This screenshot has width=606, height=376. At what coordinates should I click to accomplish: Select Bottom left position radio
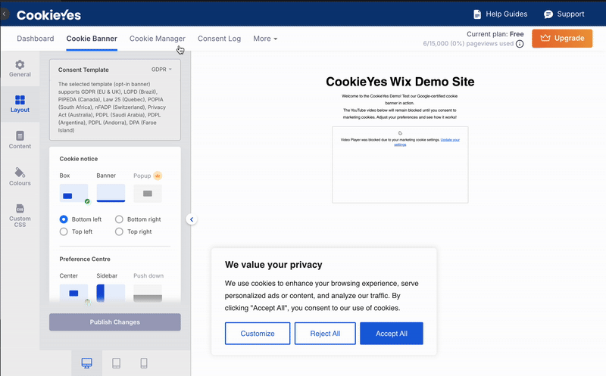(64, 219)
